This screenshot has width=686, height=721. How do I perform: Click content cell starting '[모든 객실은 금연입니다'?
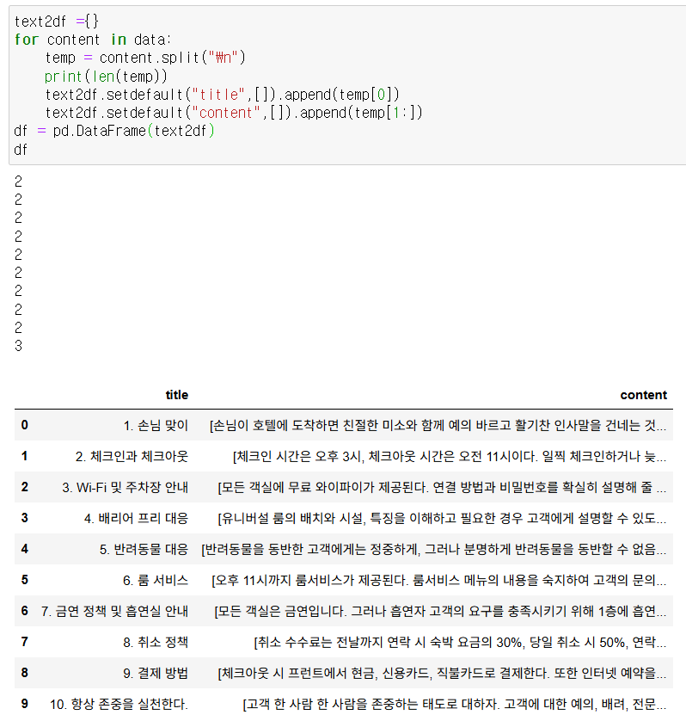pos(440,611)
